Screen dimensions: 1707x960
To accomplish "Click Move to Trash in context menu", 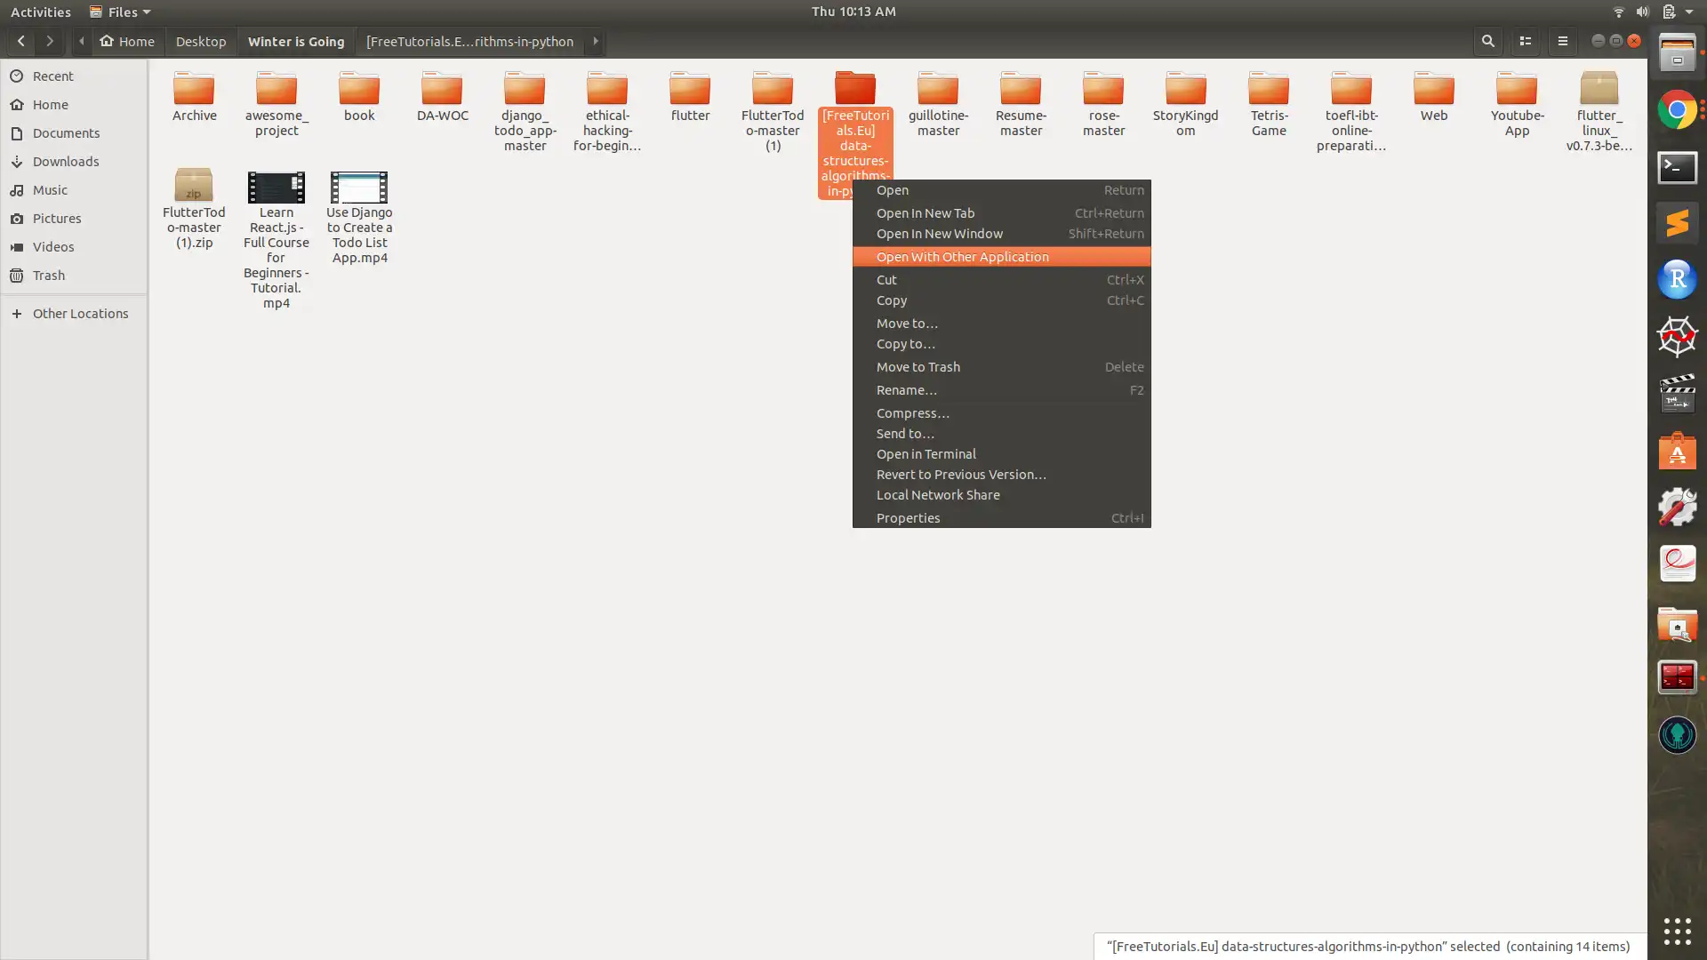I will (918, 367).
